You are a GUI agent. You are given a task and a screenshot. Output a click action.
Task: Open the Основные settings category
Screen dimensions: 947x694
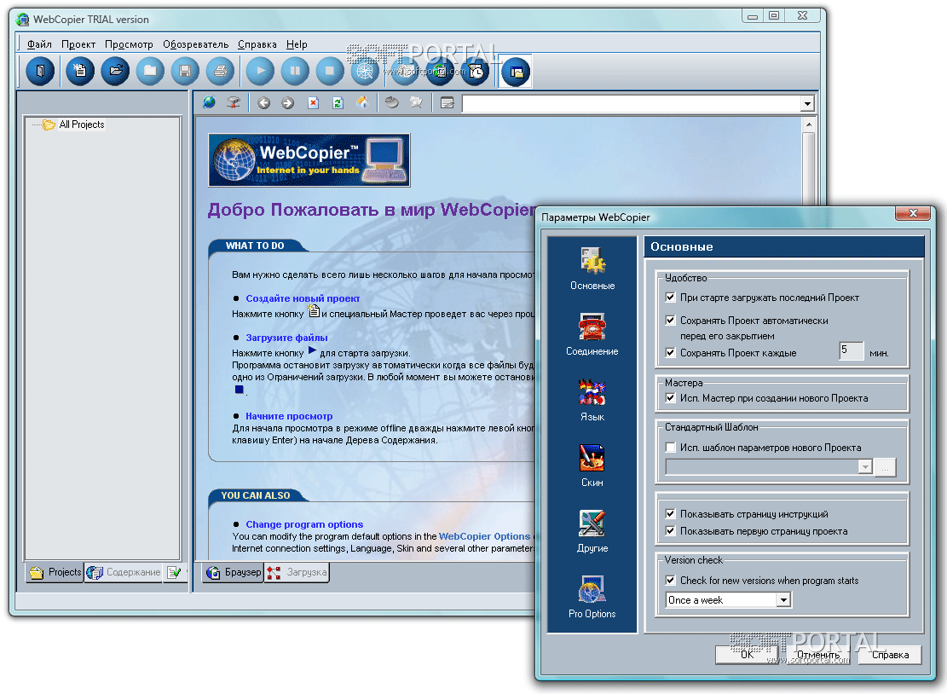click(592, 269)
